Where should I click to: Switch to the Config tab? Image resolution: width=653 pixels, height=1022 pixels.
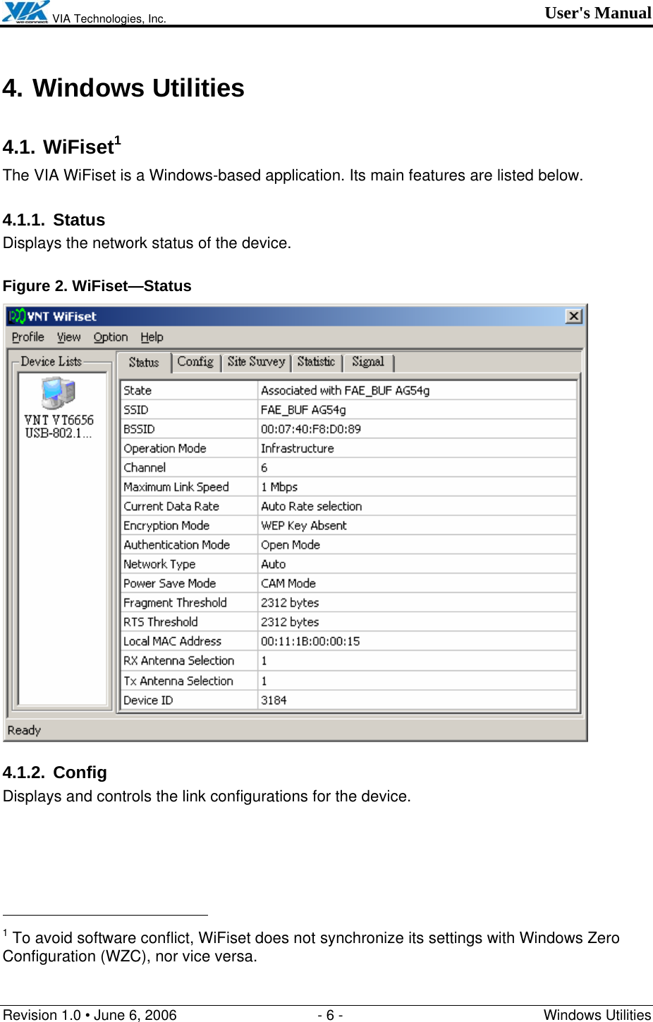(197, 362)
